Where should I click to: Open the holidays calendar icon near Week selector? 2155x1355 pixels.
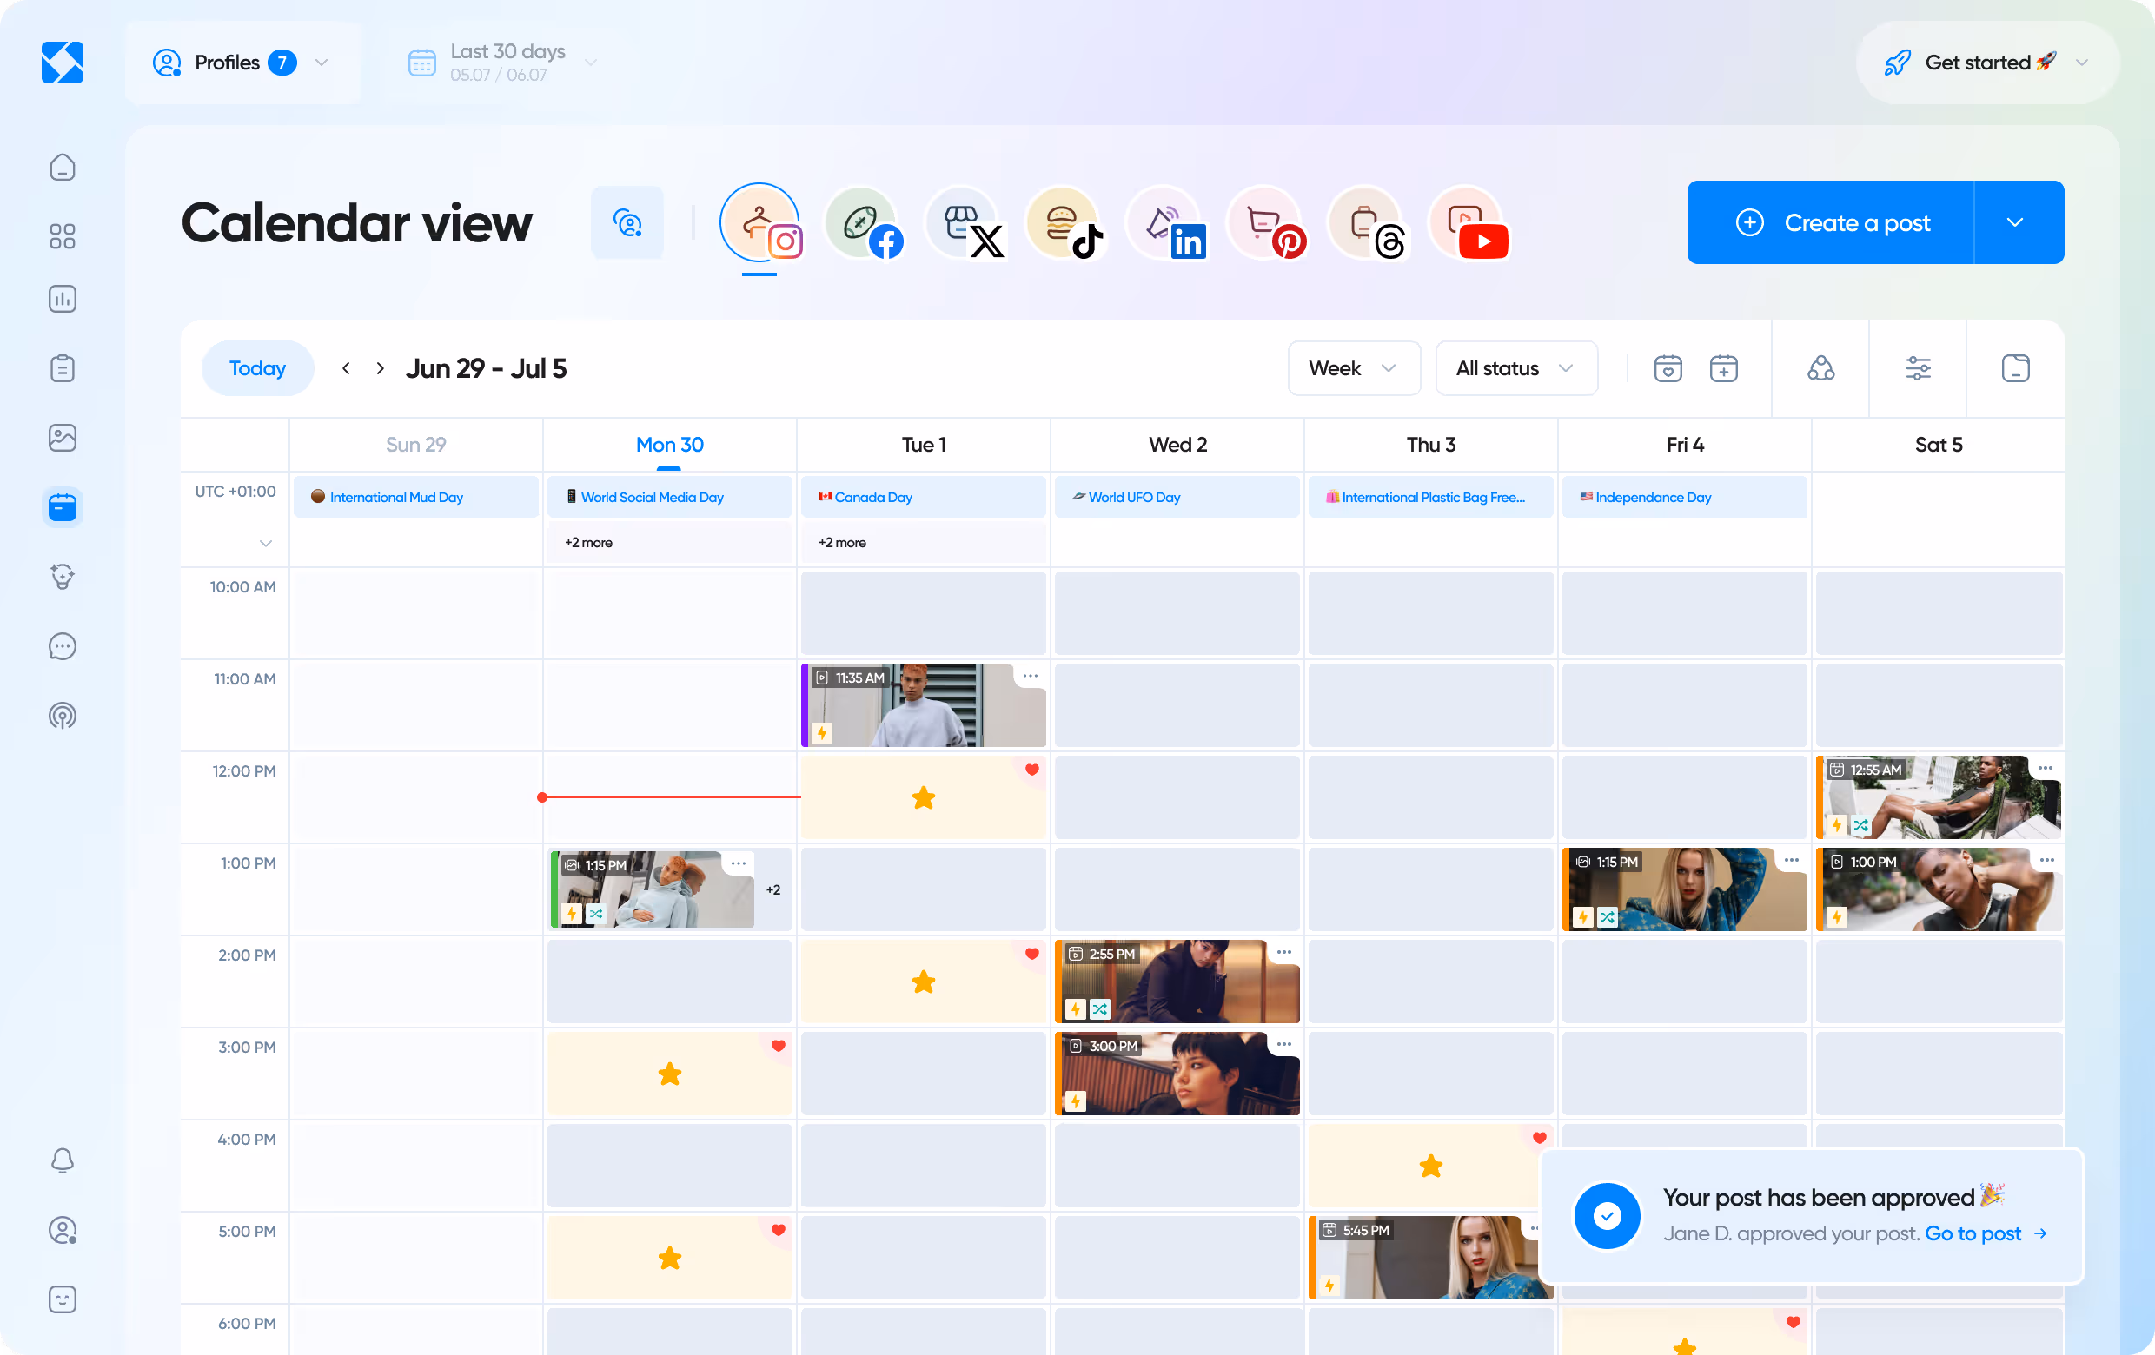(1668, 367)
